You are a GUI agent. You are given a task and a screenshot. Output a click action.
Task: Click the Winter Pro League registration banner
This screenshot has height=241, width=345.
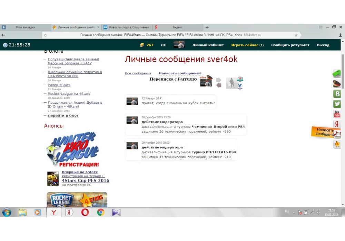[72, 150]
